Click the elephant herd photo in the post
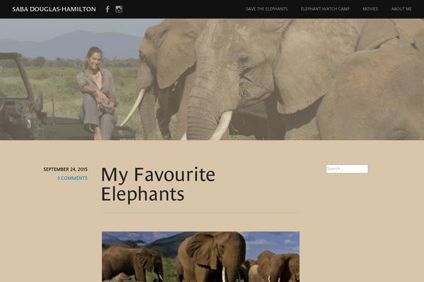424x282 pixels. coord(201,257)
